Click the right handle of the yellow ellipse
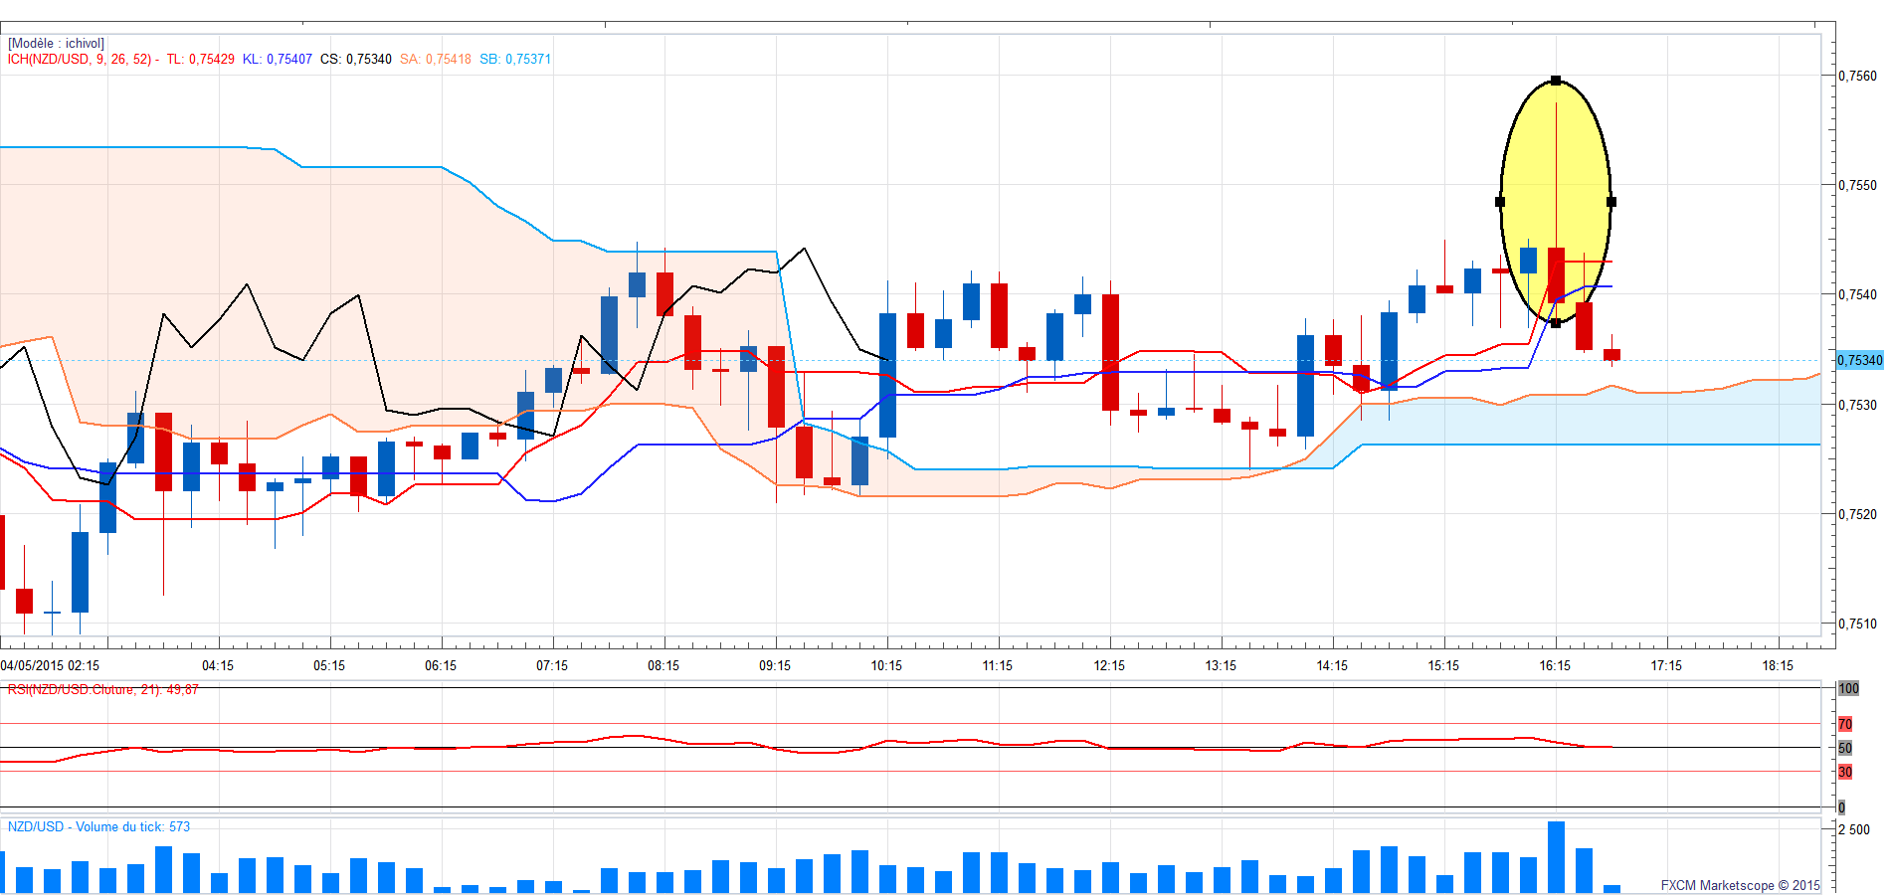The image size is (1893, 895). tap(1611, 202)
